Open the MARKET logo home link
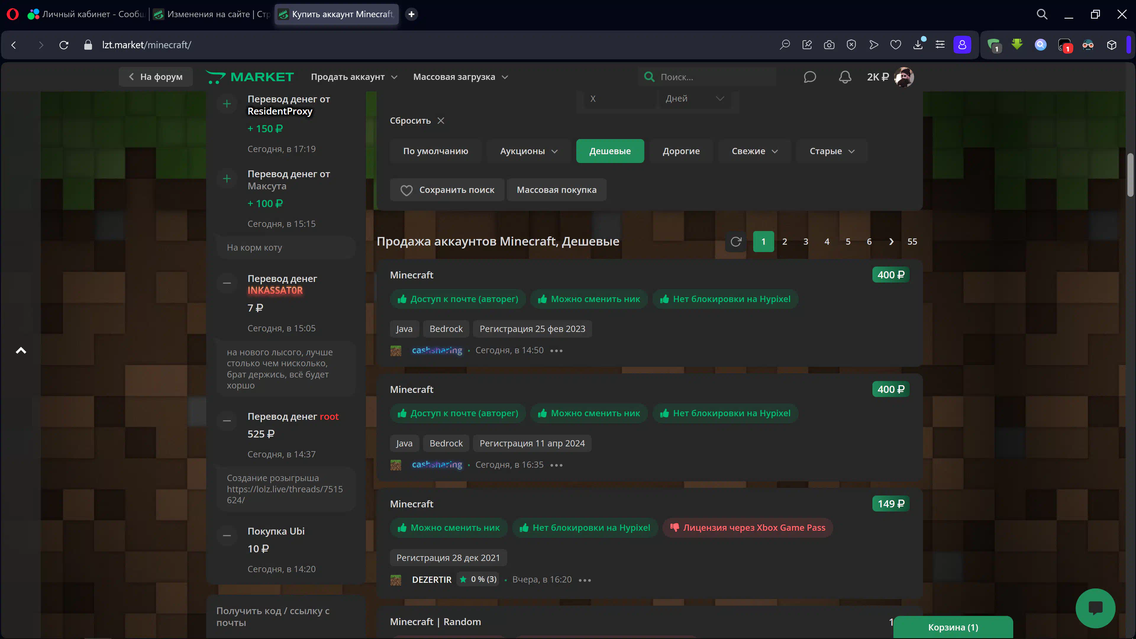 pyautogui.click(x=250, y=77)
